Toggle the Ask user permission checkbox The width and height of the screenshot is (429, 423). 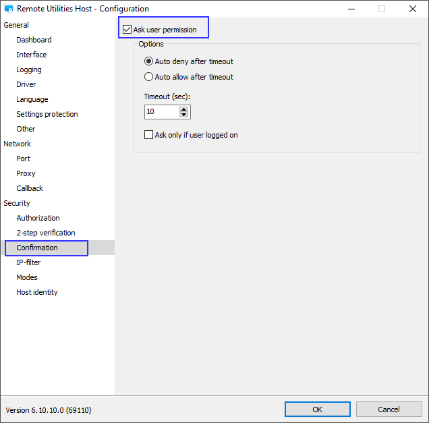coord(127,30)
